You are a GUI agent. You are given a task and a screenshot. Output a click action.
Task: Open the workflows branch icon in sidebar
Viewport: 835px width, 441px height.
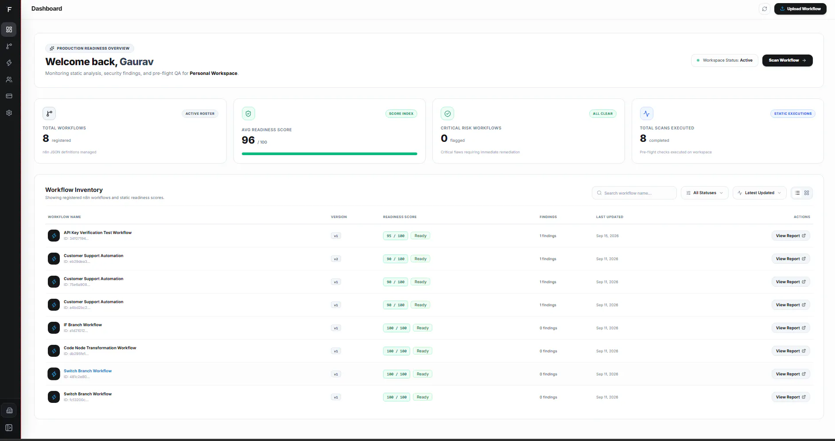click(9, 46)
